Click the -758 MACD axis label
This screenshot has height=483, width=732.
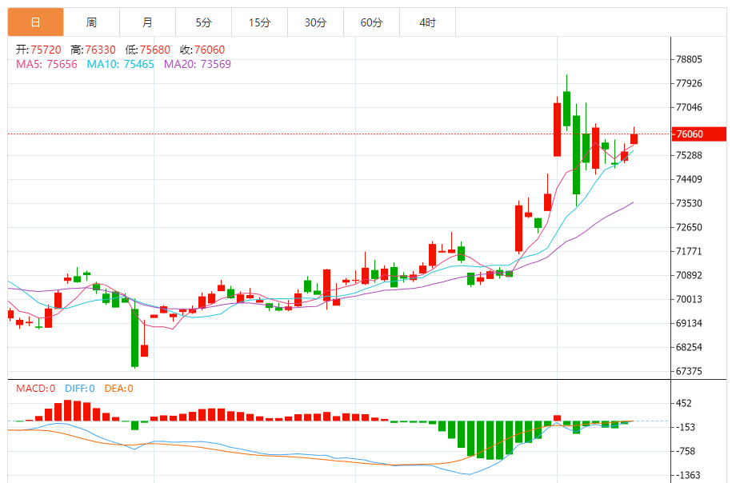pos(686,451)
